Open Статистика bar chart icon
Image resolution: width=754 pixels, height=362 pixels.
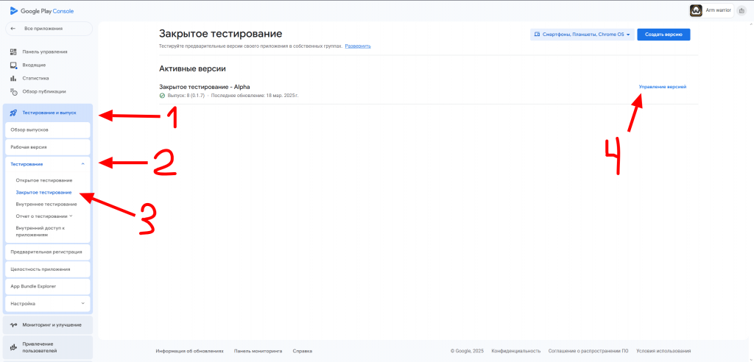point(13,78)
